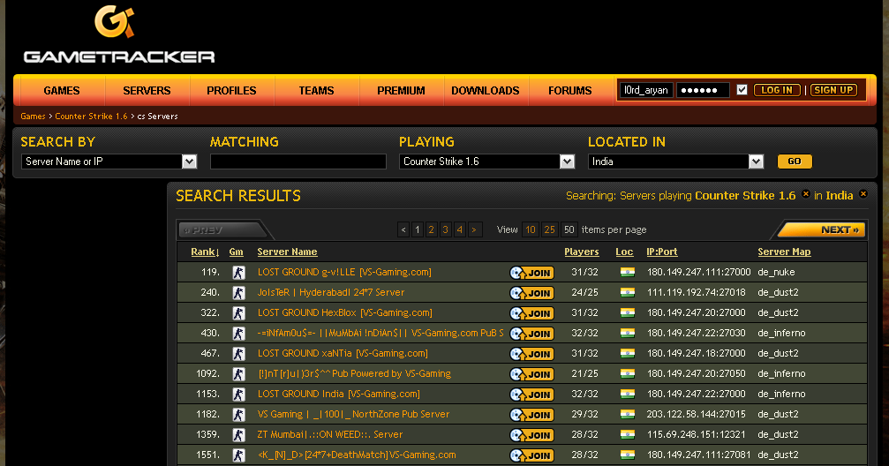Open the PROFILES menu

click(x=231, y=91)
